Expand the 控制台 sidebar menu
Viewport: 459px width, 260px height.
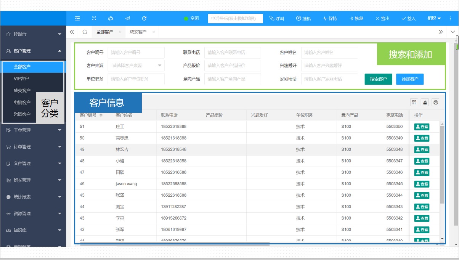[x=33, y=34]
